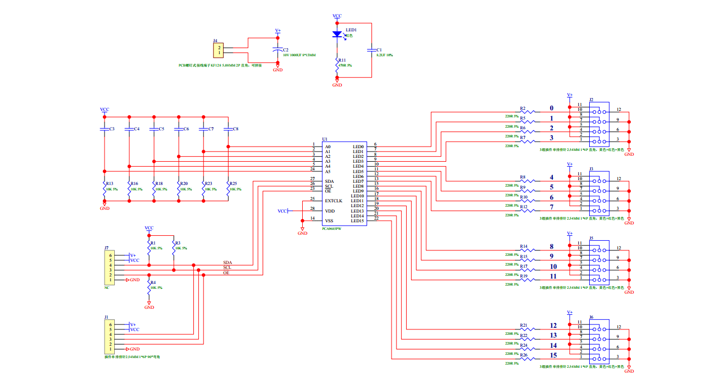Screen dimensions: 704x390
Task: Click the R12 resistor designator
Action: click(x=524, y=207)
